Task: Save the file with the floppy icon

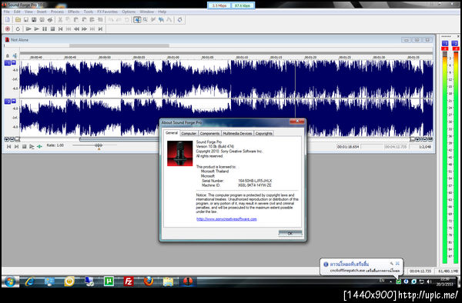Action: coord(26,20)
